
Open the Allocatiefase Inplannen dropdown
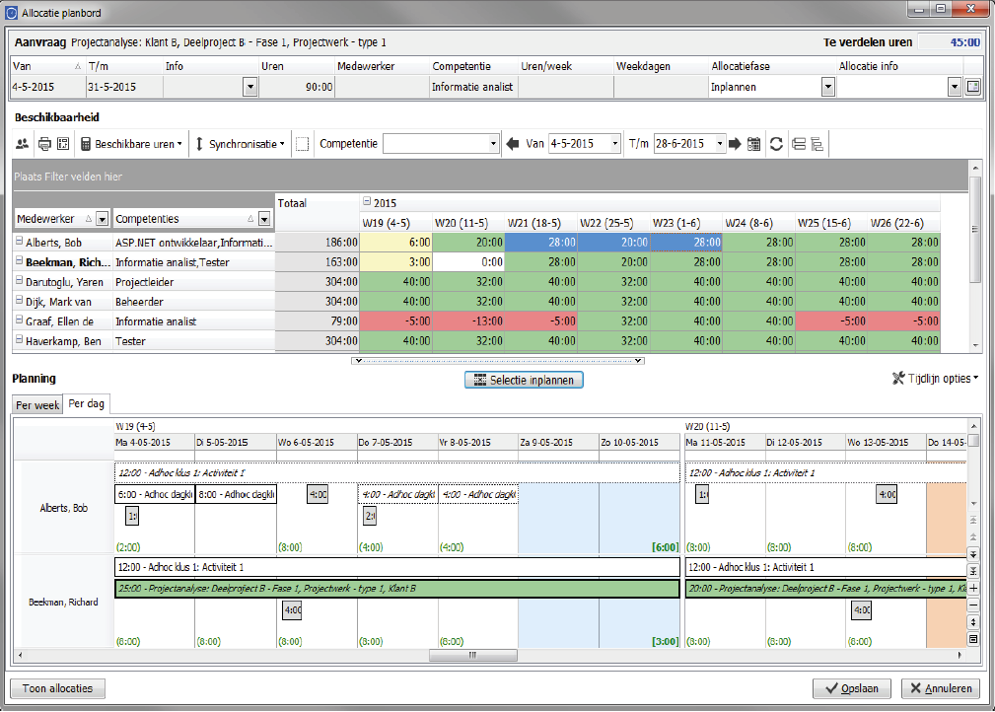(827, 87)
